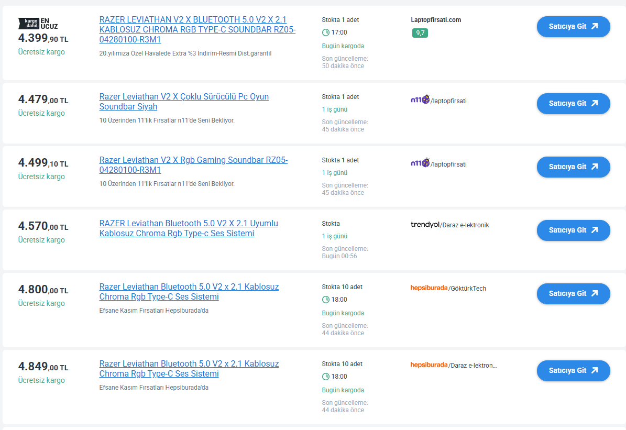Click clock icon in GöktürkTech row
626x430 pixels.
[x=326, y=300]
